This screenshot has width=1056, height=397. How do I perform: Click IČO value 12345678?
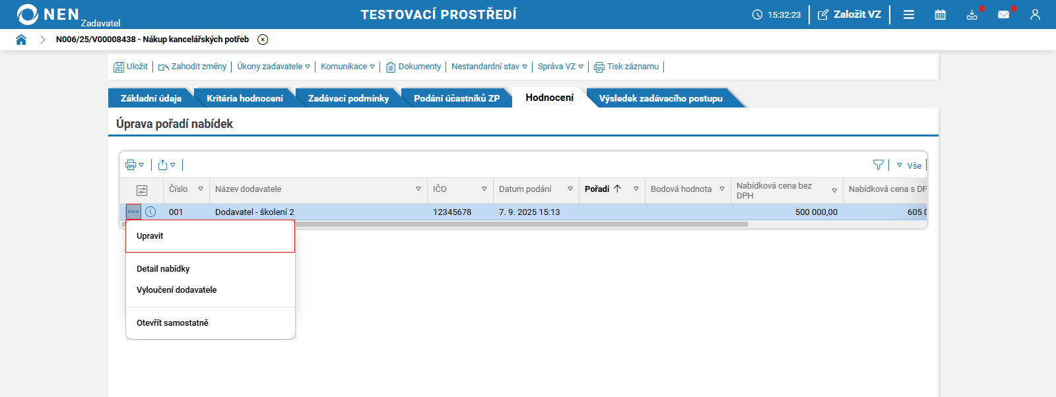click(x=452, y=212)
